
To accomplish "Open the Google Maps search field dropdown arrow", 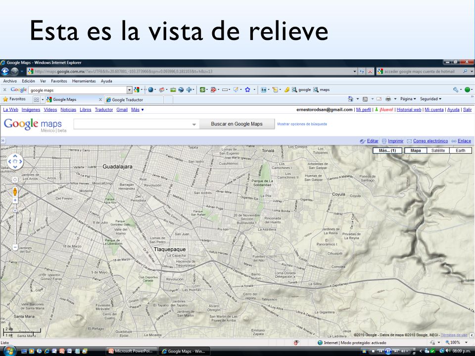I will [194, 124].
